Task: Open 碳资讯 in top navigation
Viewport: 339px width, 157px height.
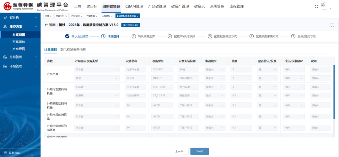Action: 200,7
